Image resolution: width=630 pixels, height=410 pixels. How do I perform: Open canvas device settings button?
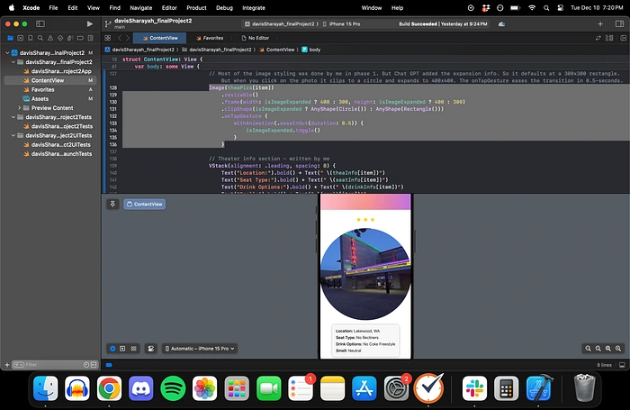tap(151, 348)
